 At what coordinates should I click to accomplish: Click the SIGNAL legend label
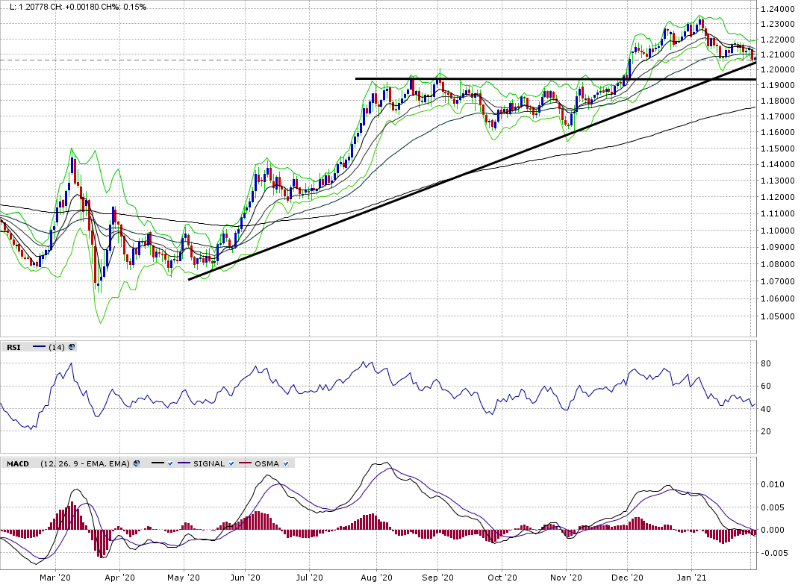coord(209,463)
